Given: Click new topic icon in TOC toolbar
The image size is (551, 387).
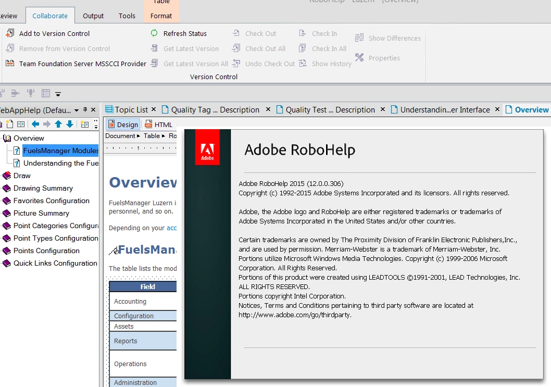Looking at the screenshot, I should [10, 124].
